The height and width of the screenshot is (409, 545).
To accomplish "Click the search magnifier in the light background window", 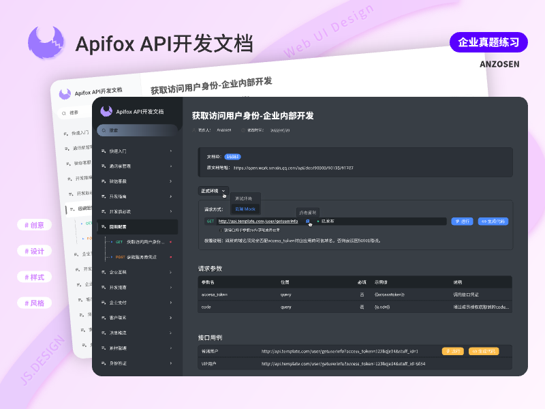I will pyautogui.click(x=64, y=113).
